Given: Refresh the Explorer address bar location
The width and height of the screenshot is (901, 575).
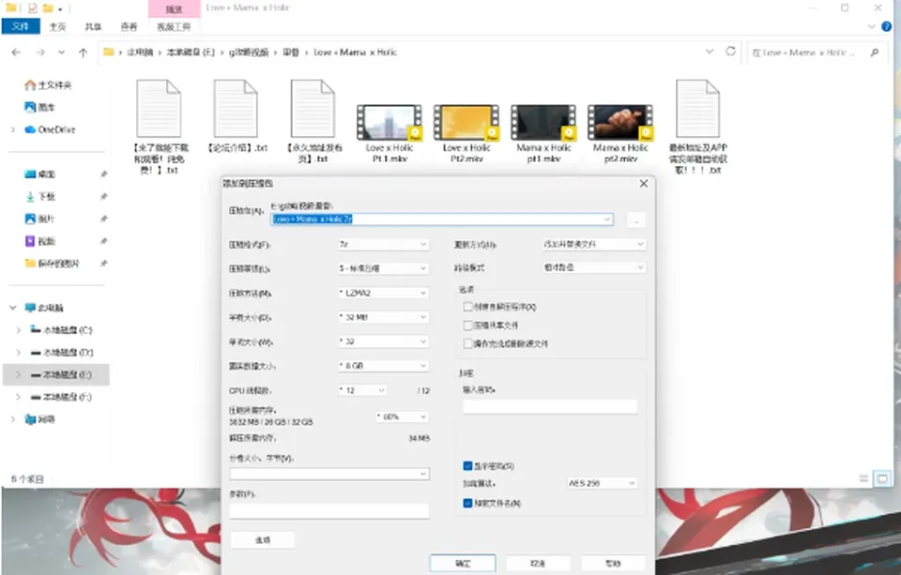Looking at the screenshot, I should coord(730,52).
